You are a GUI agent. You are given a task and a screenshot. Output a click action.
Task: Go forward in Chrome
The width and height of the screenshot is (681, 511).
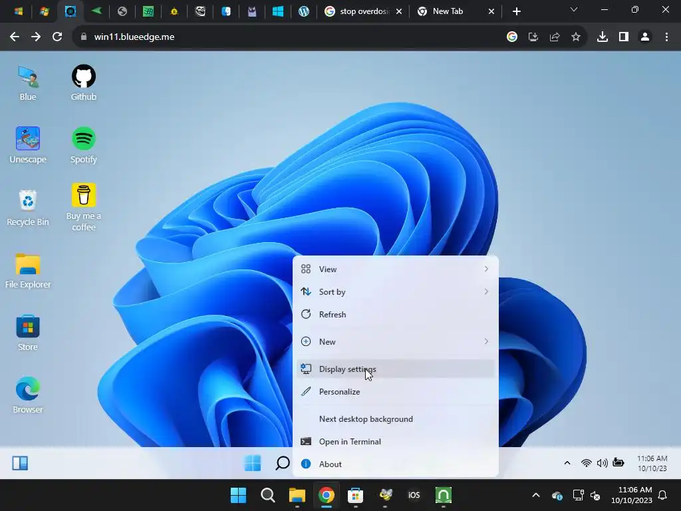36,37
